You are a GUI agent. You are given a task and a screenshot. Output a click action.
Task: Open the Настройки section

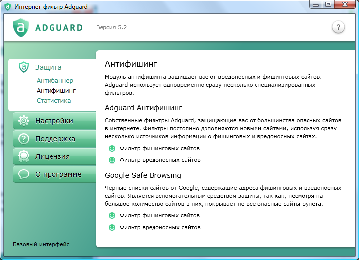54,121
